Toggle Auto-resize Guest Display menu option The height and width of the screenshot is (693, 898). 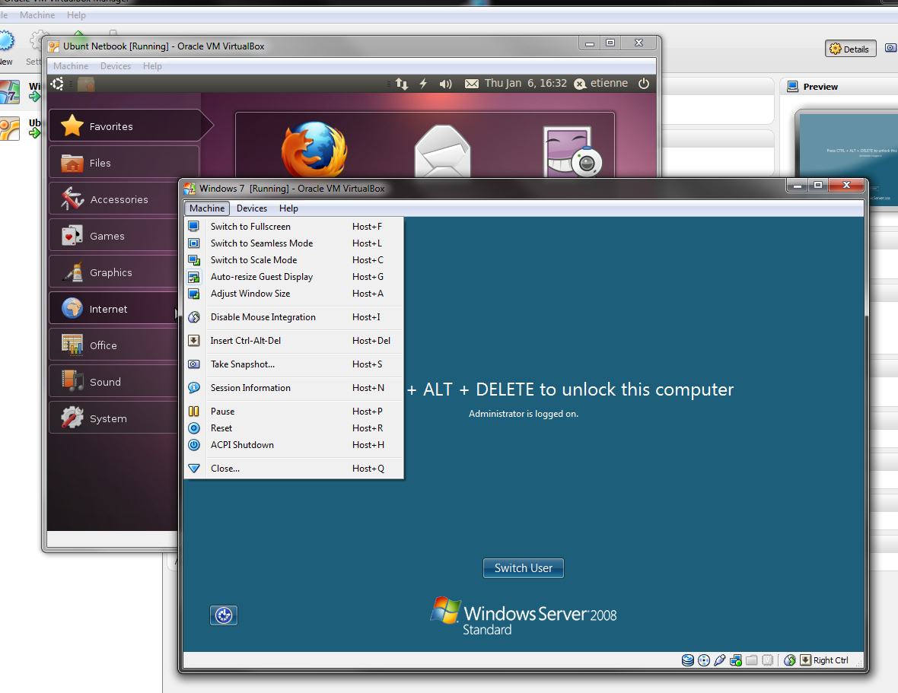294,277
